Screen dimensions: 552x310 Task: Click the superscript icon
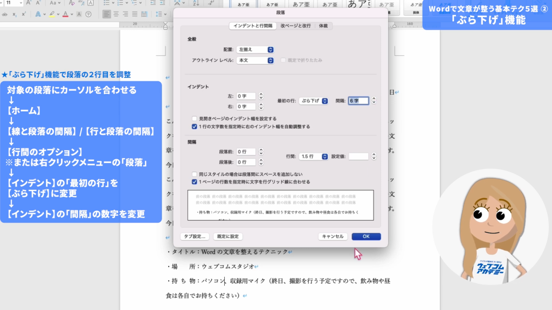24,14
